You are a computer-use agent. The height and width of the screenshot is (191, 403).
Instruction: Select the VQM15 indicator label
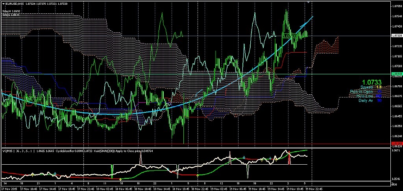(7, 151)
